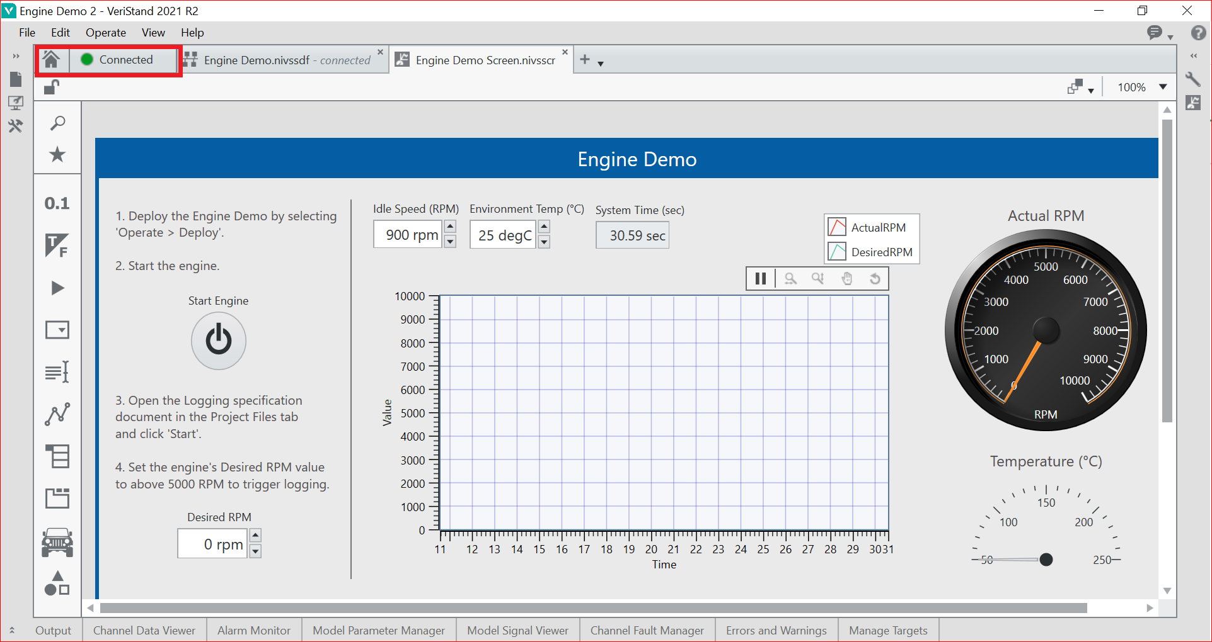Decrement Desired RPM value
Image resolution: width=1212 pixels, height=642 pixels.
tap(255, 551)
